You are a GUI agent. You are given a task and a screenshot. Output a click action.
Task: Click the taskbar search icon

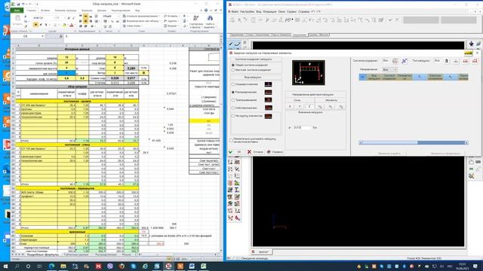pos(17,266)
